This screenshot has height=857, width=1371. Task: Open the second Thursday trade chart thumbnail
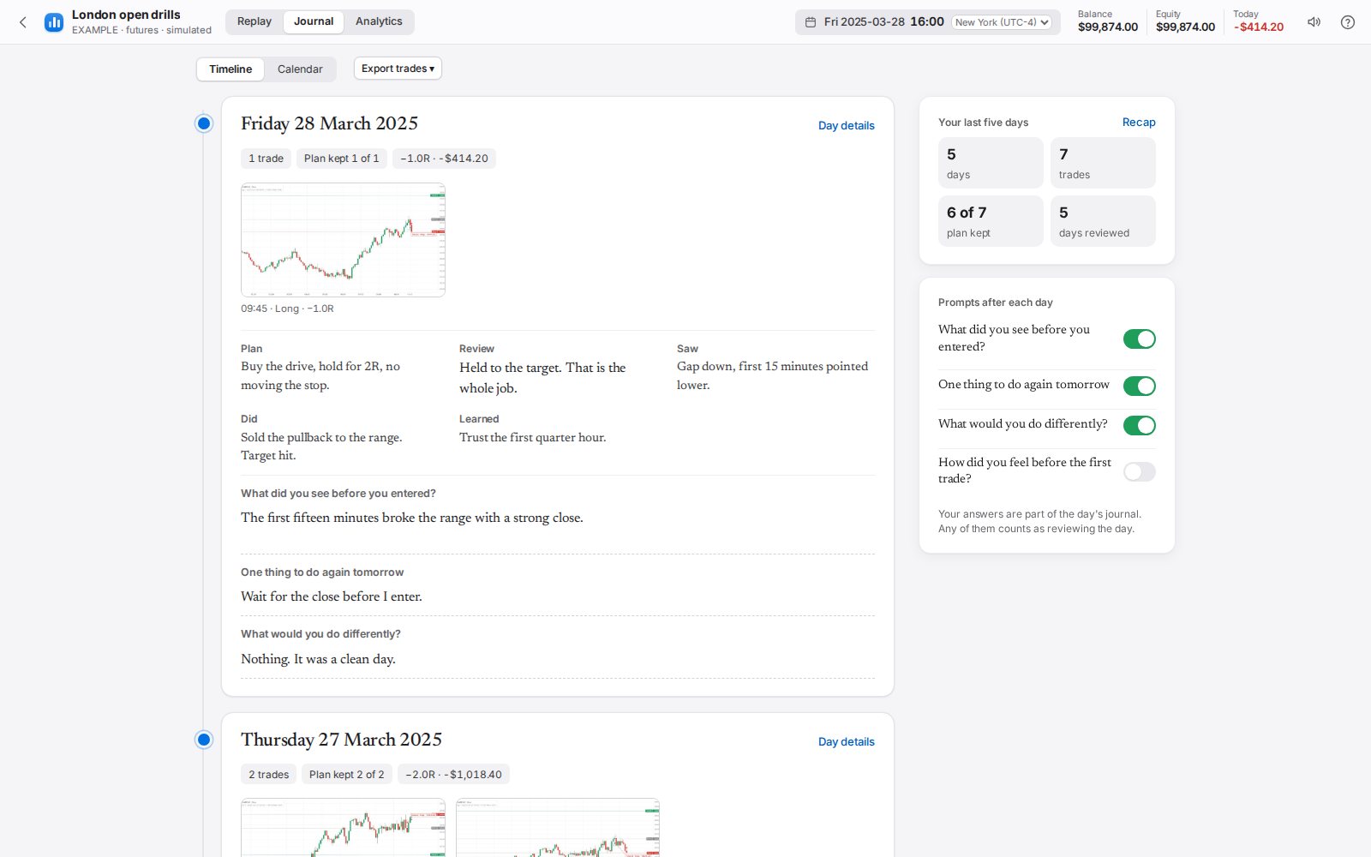coord(558,828)
